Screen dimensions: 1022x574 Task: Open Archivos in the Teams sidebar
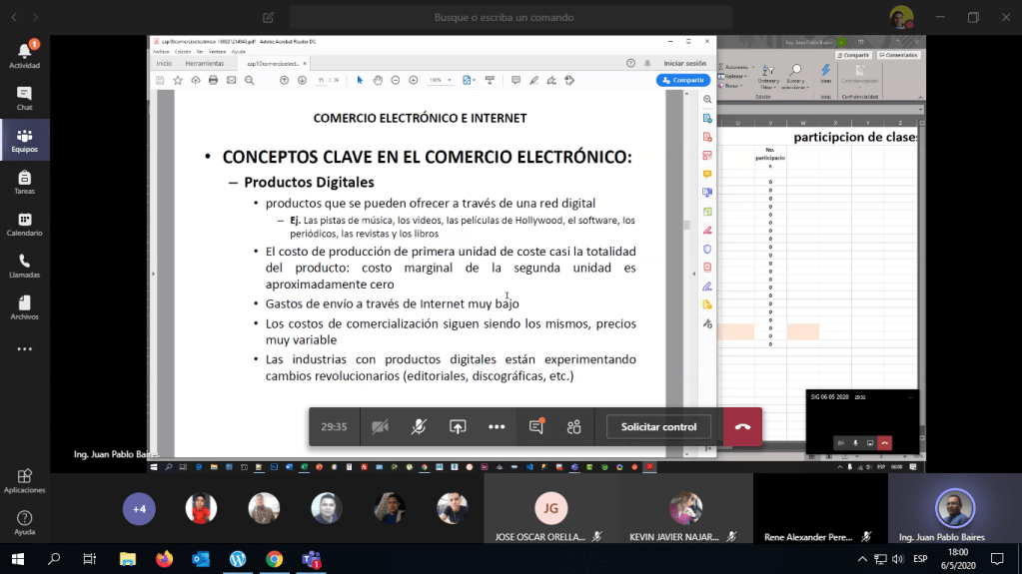point(24,307)
